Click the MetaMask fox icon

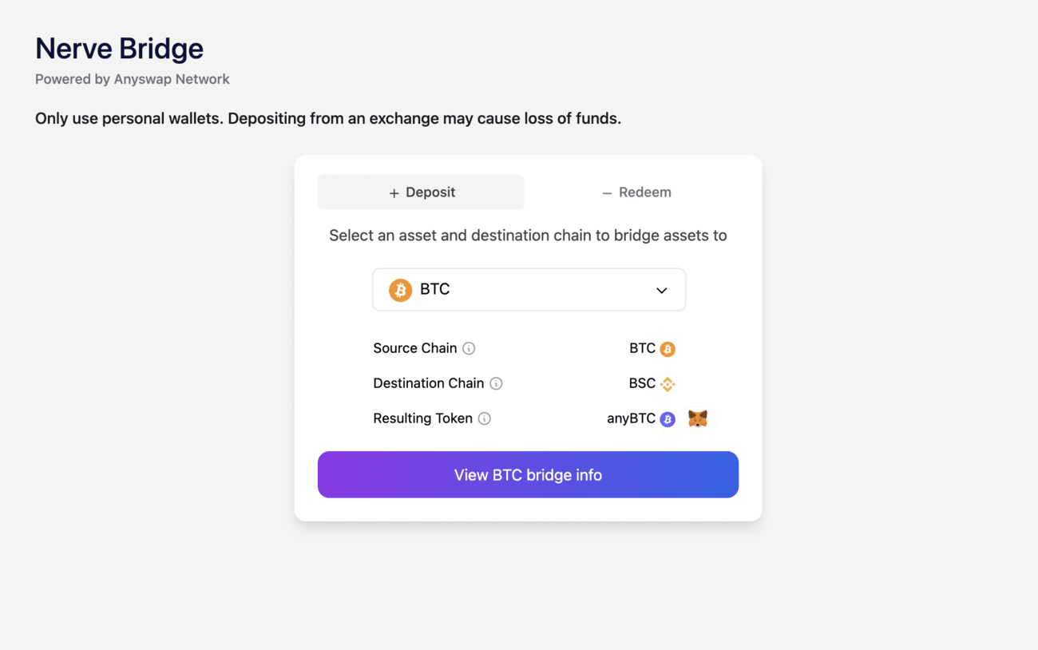[698, 418]
